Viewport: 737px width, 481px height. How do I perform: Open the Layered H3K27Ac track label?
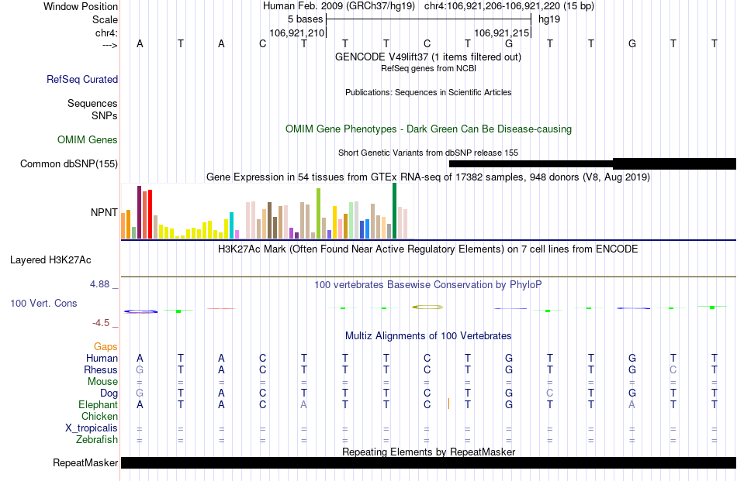coord(50,260)
